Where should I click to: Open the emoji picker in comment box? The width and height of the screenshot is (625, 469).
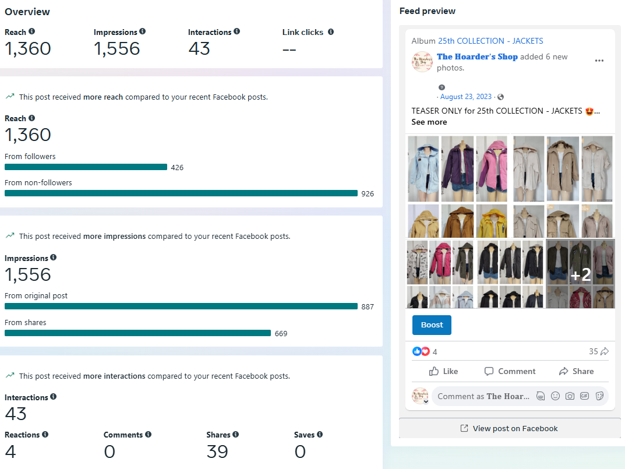click(x=555, y=396)
